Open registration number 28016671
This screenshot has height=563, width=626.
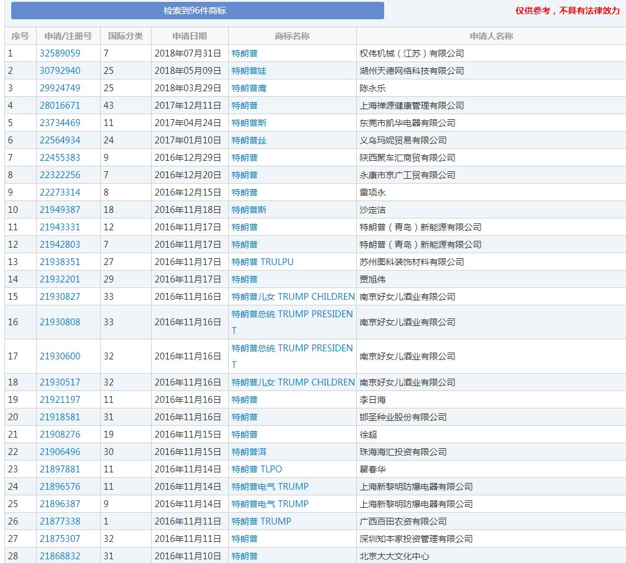click(x=60, y=106)
